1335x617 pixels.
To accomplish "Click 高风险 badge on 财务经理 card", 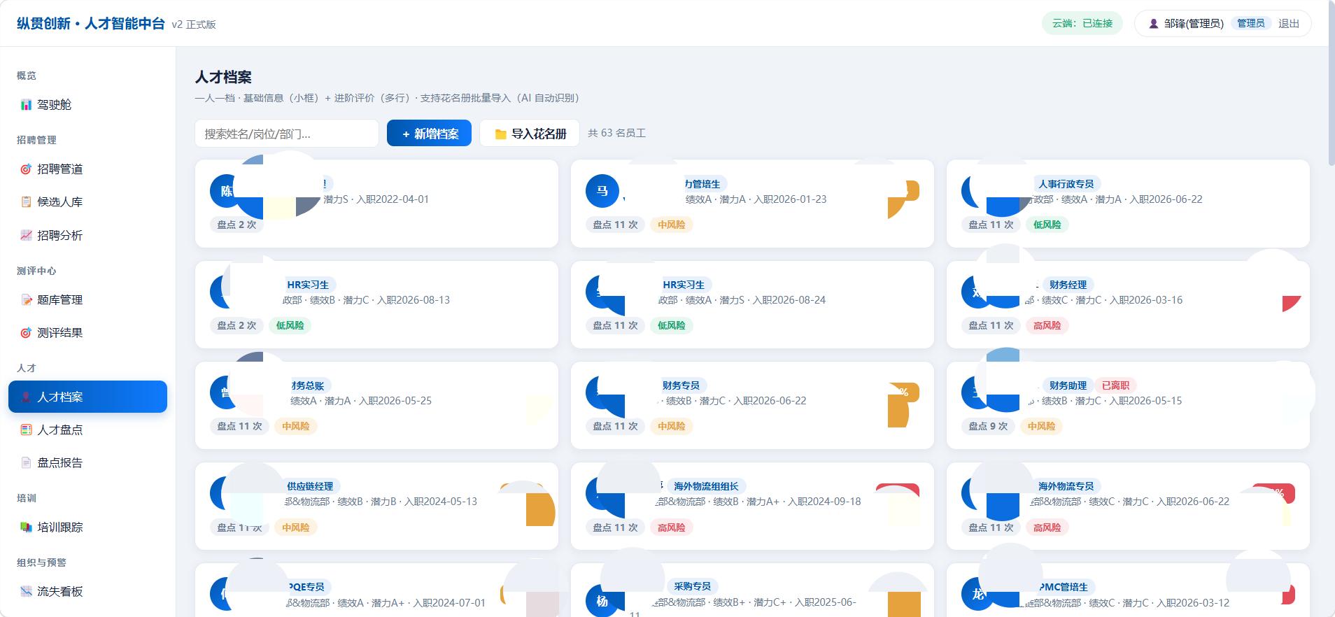I will coord(1047,325).
